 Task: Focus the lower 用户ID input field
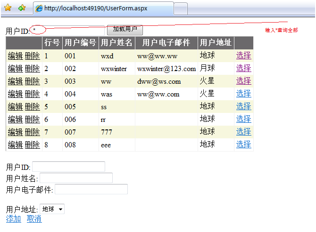pos(68,167)
